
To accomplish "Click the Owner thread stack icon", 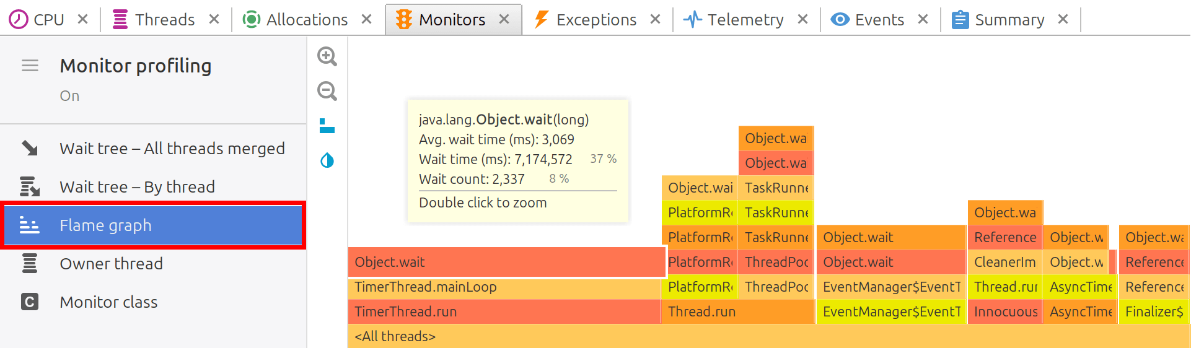I will (x=30, y=263).
